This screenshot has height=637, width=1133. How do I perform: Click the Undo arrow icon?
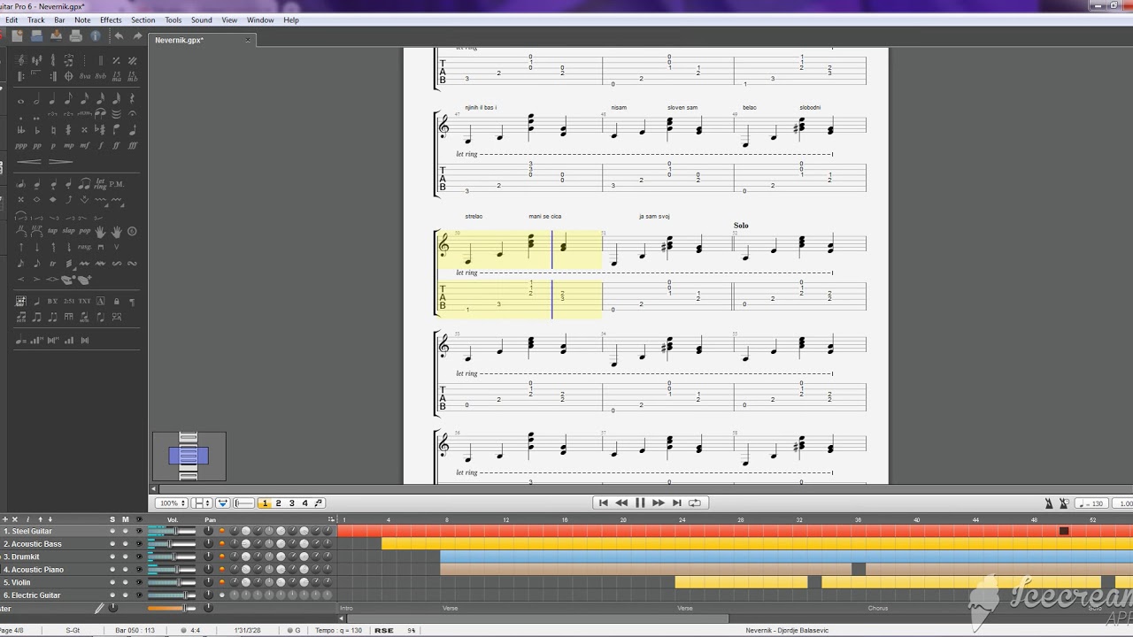[119, 35]
